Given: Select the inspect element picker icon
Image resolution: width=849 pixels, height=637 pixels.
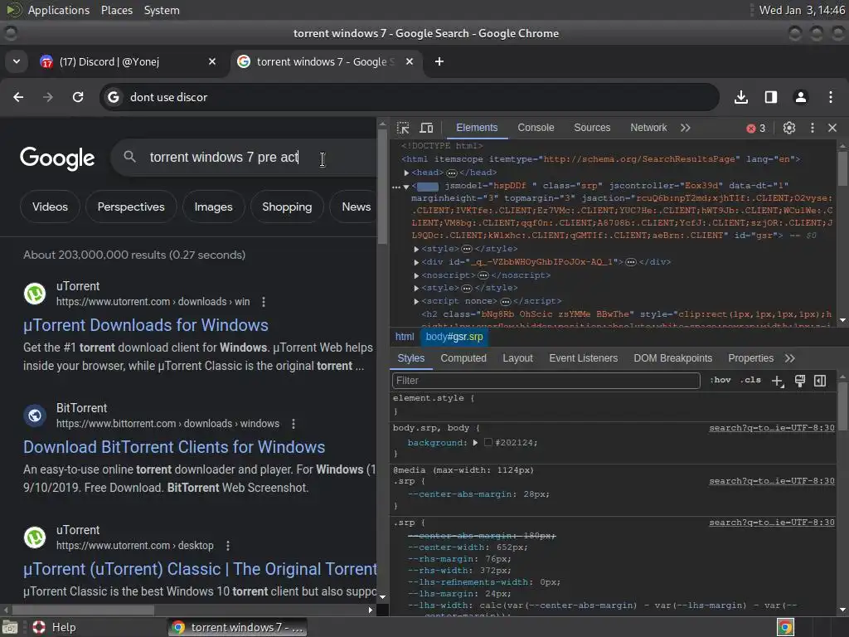Looking at the screenshot, I should 403,128.
